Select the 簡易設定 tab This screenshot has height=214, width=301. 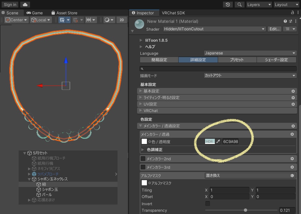point(159,60)
